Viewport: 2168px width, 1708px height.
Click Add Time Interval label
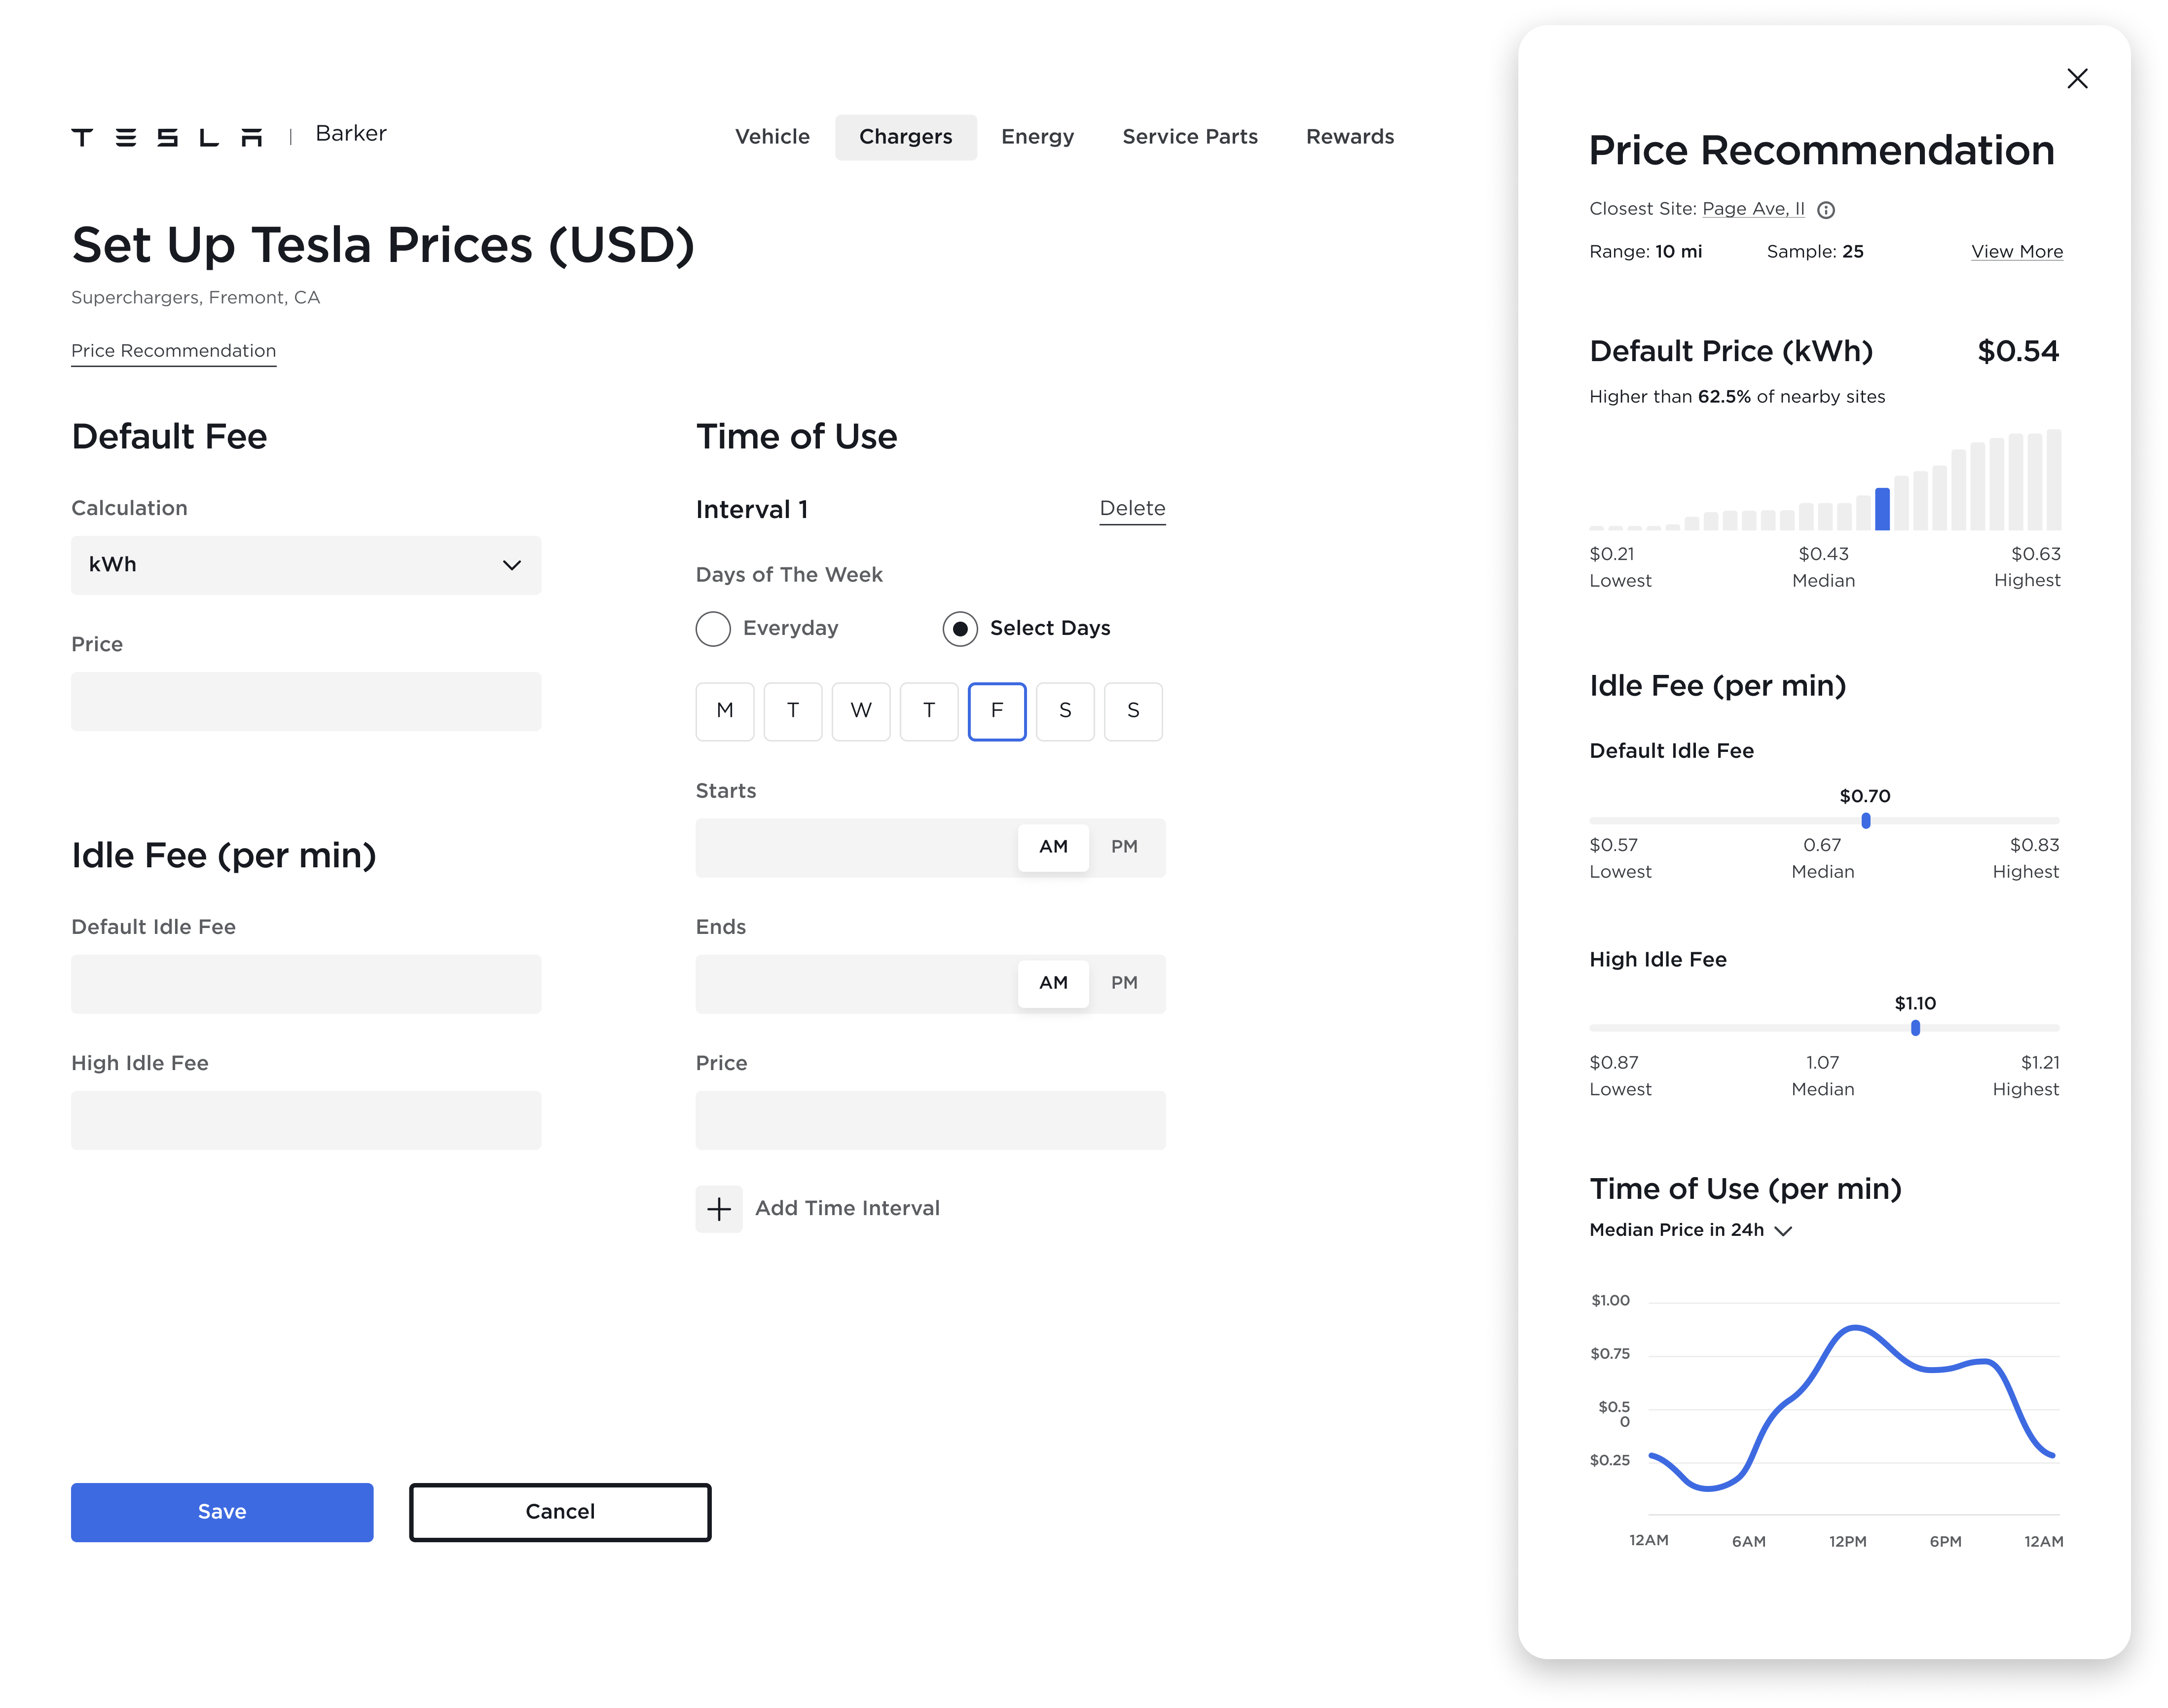(x=847, y=1208)
